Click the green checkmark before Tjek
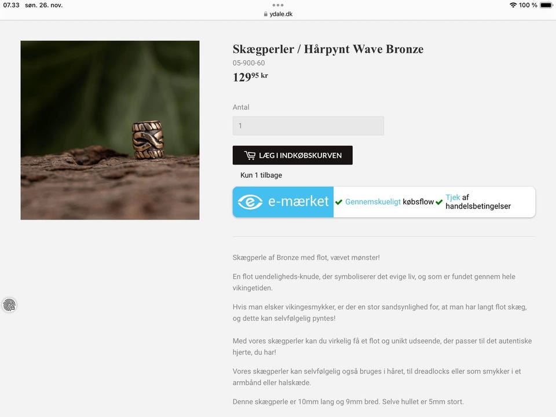The height and width of the screenshot is (417, 556). point(439,202)
